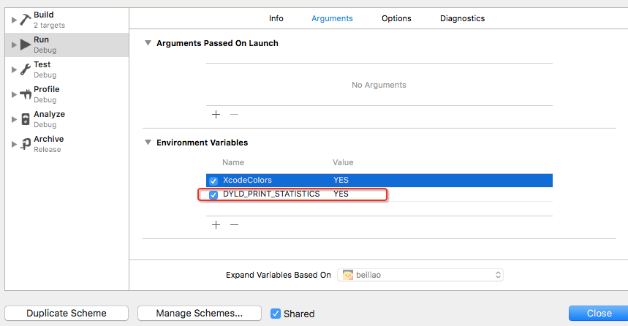
Task: Remove selected environment variable with minus
Action: pyautogui.click(x=234, y=224)
